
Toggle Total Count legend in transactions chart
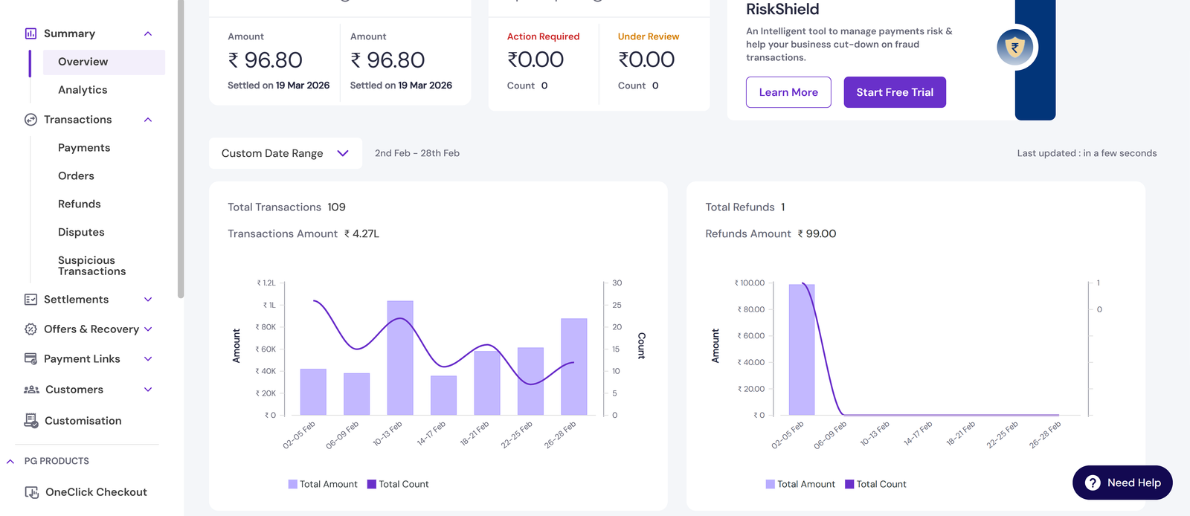pos(398,484)
